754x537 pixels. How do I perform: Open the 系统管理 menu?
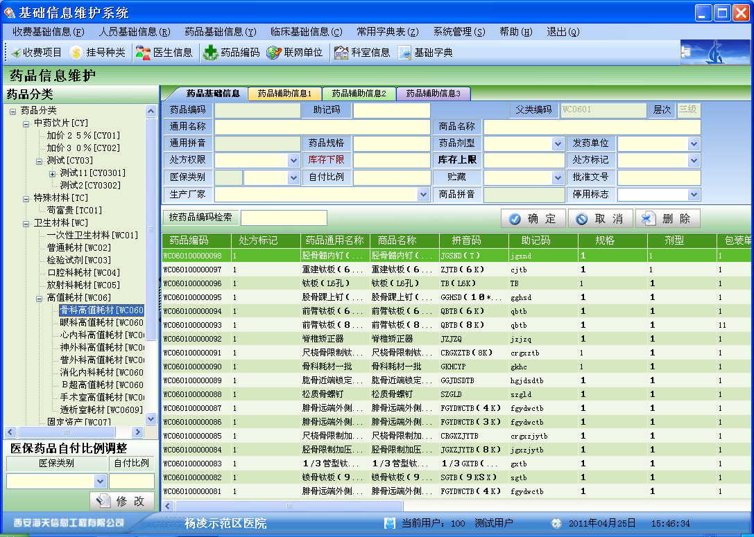pyautogui.click(x=459, y=32)
